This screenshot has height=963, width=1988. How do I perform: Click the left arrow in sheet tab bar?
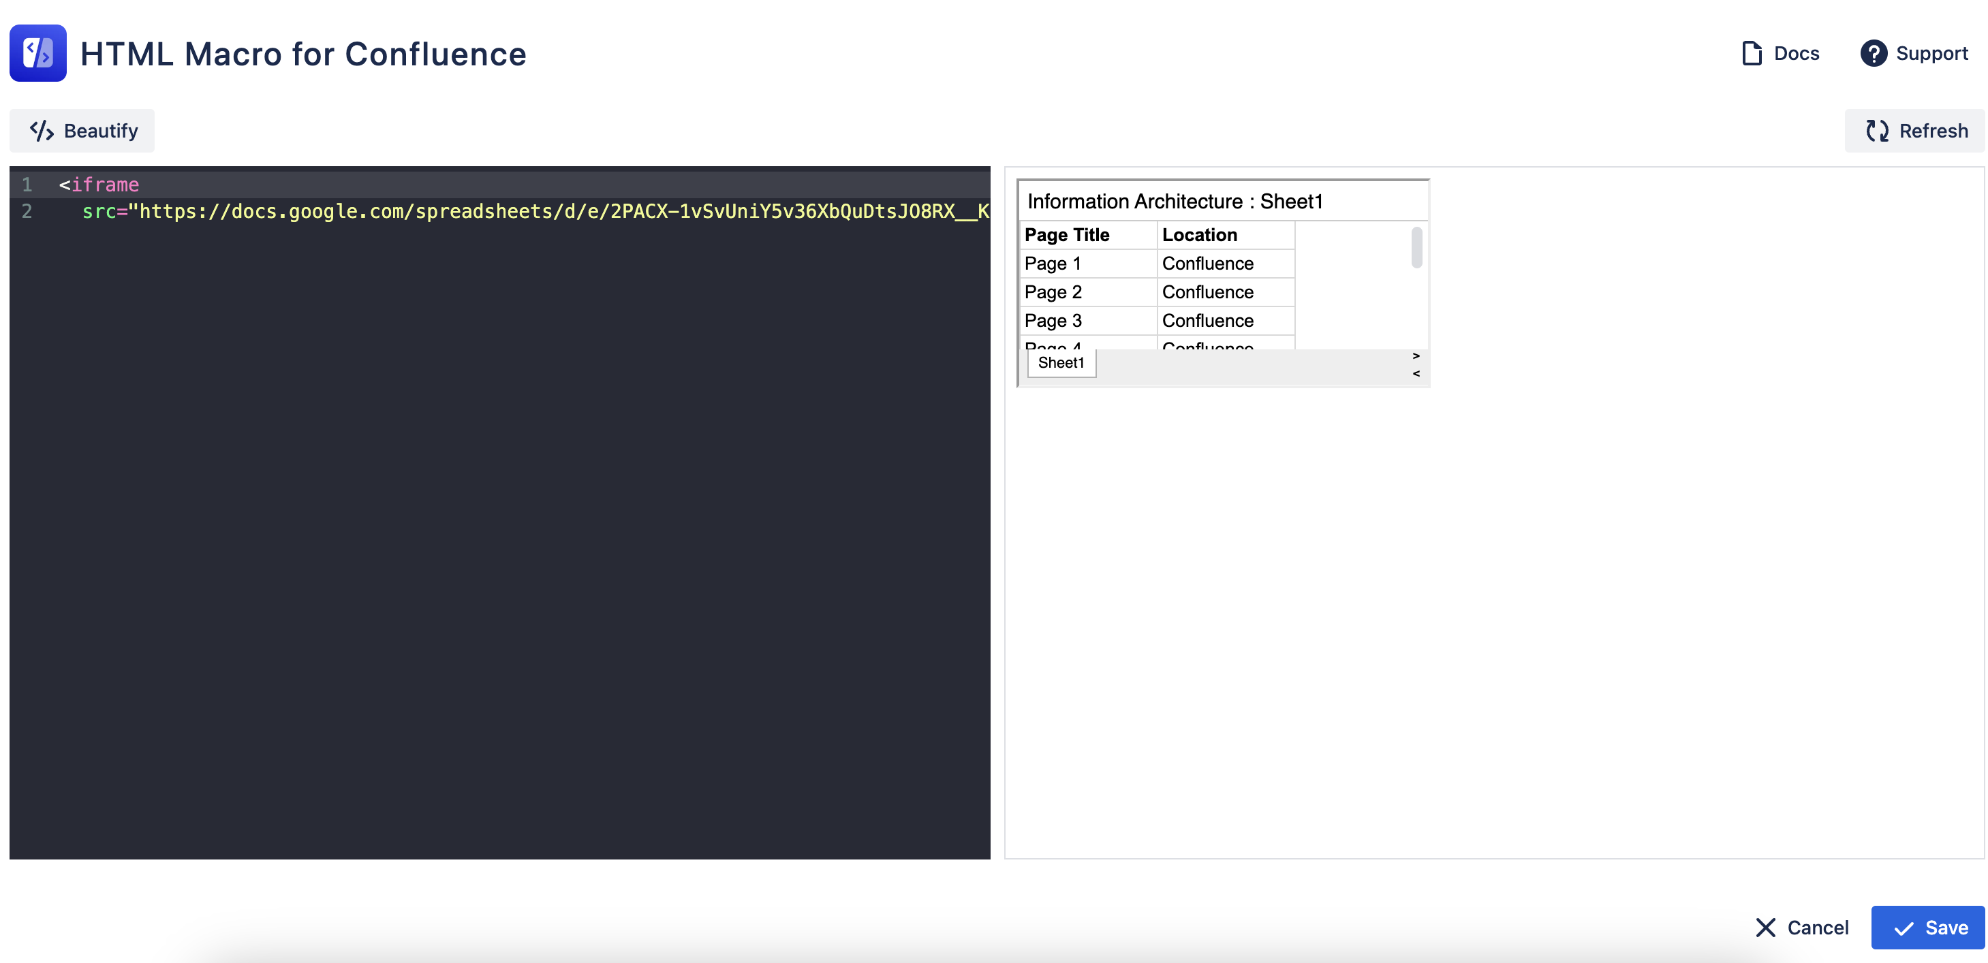(1415, 373)
